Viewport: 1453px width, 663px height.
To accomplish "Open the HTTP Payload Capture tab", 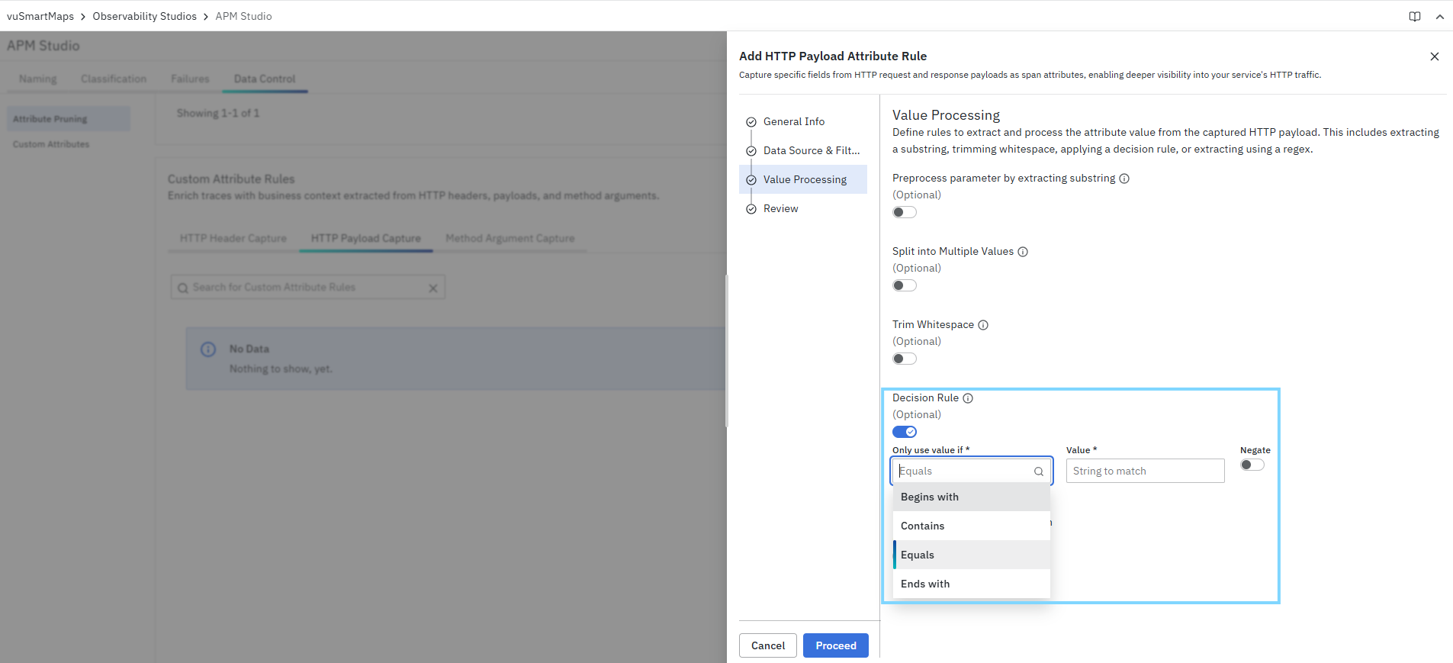I will (x=366, y=238).
